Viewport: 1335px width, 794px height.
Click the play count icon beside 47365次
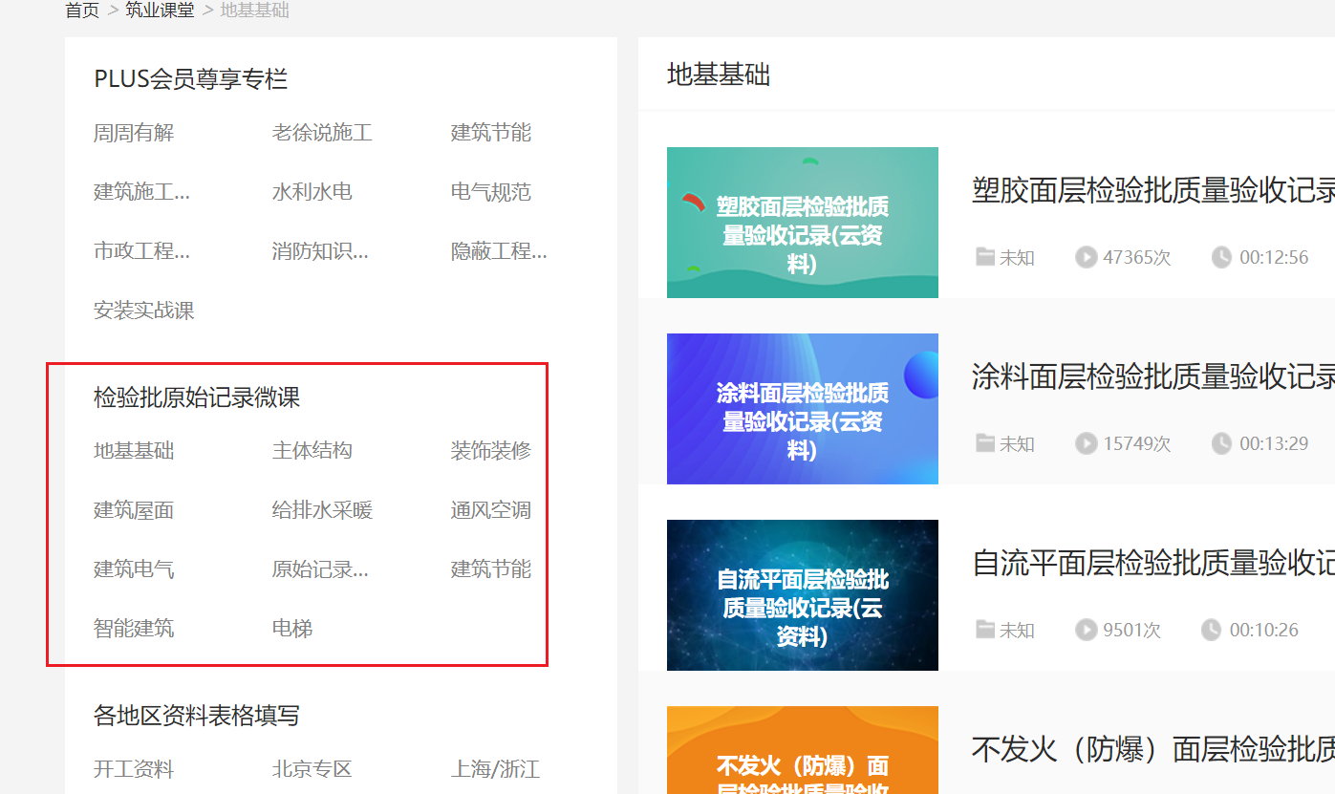tap(1086, 257)
